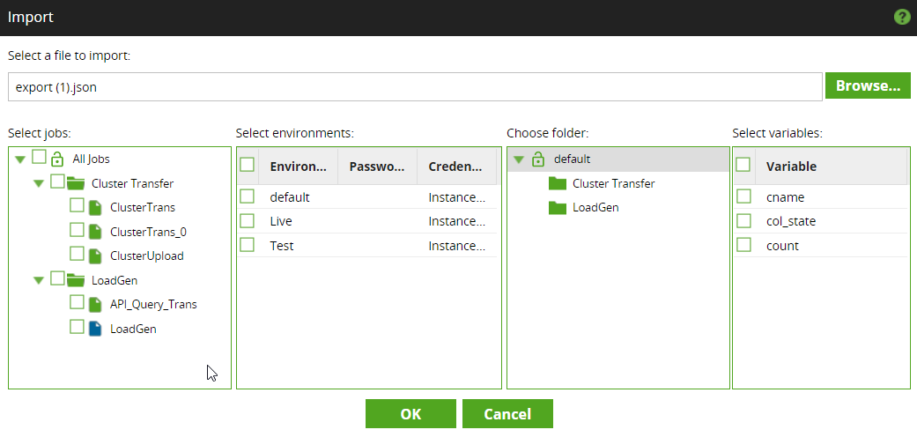This screenshot has height=437, width=917.
Task: Click the import file path field
Action: click(415, 87)
